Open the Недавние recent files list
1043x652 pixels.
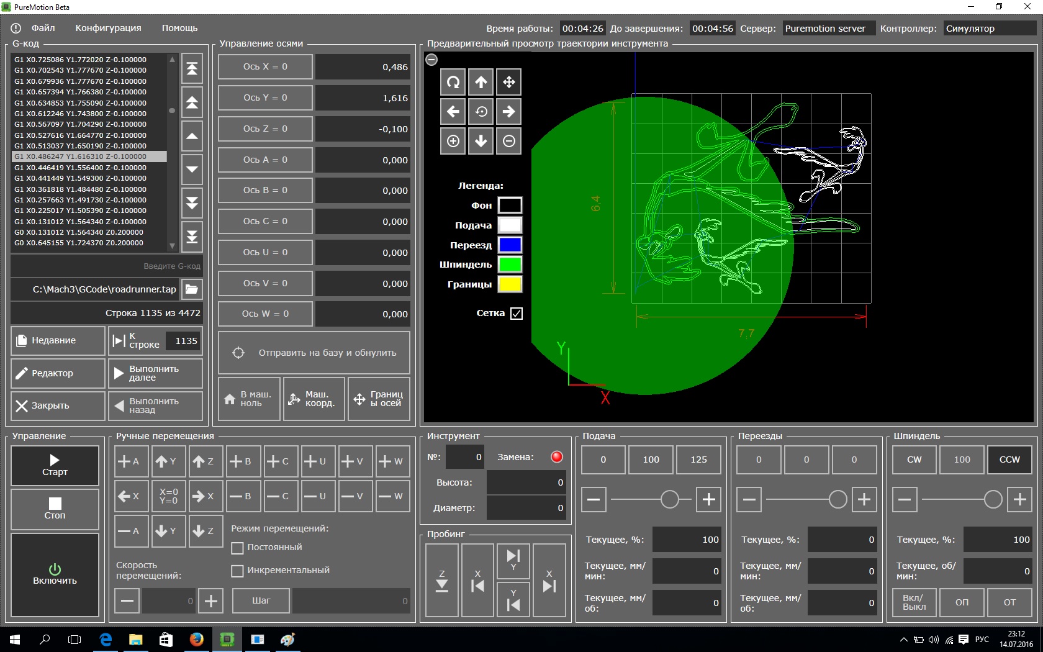pyautogui.click(x=58, y=340)
